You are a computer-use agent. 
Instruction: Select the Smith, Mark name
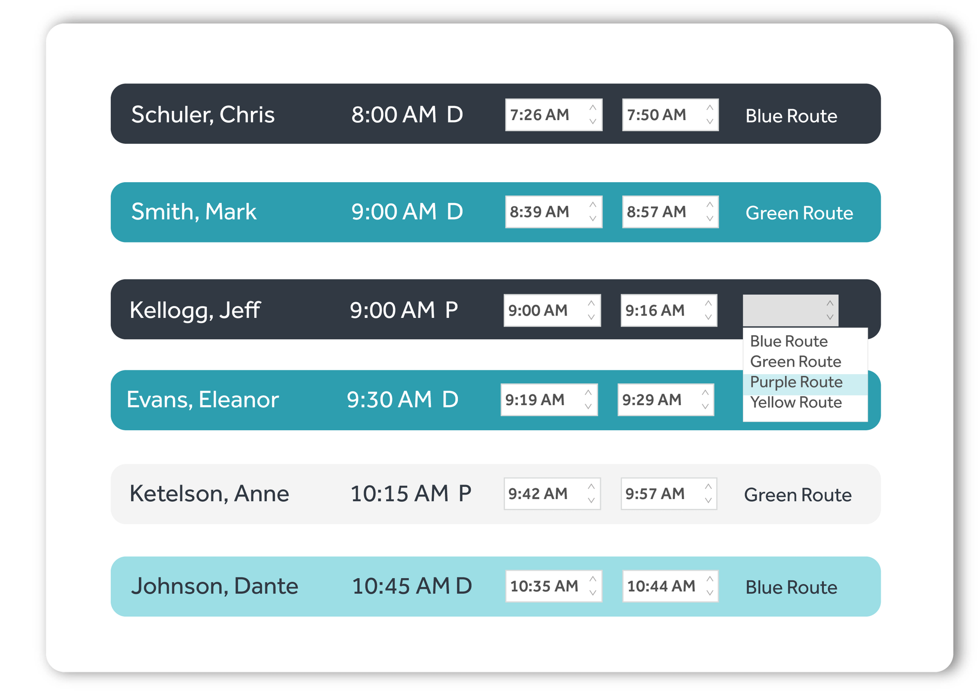(194, 211)
